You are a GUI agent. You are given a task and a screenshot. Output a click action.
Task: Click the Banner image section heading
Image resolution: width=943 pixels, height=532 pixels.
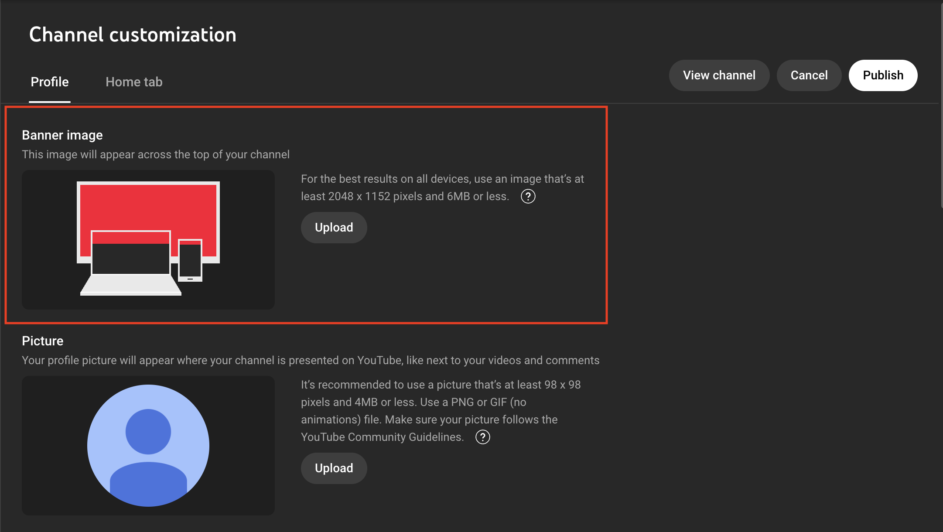click(62, 135)
